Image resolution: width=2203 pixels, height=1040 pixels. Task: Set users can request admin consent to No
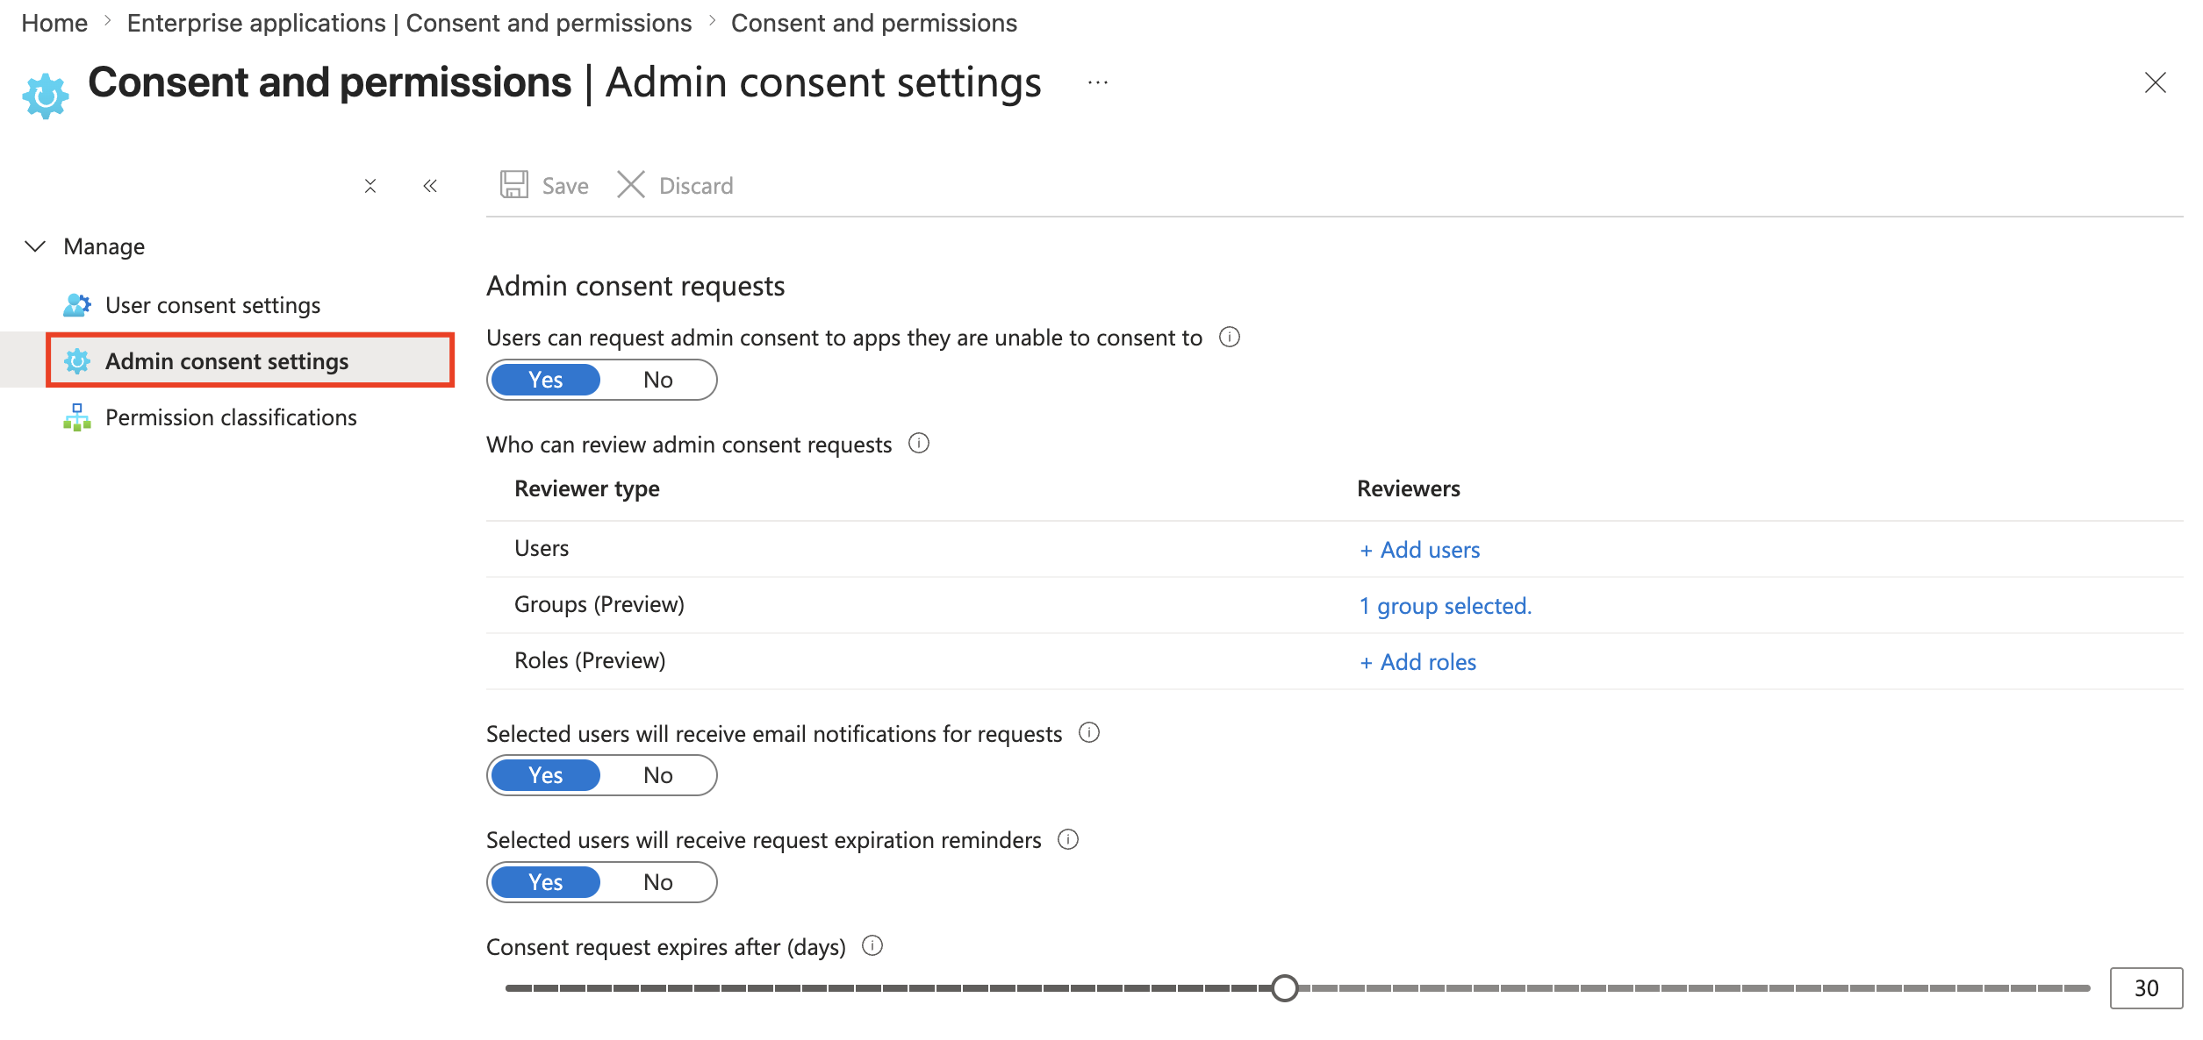pyautogui.click(x=658, y=380)
